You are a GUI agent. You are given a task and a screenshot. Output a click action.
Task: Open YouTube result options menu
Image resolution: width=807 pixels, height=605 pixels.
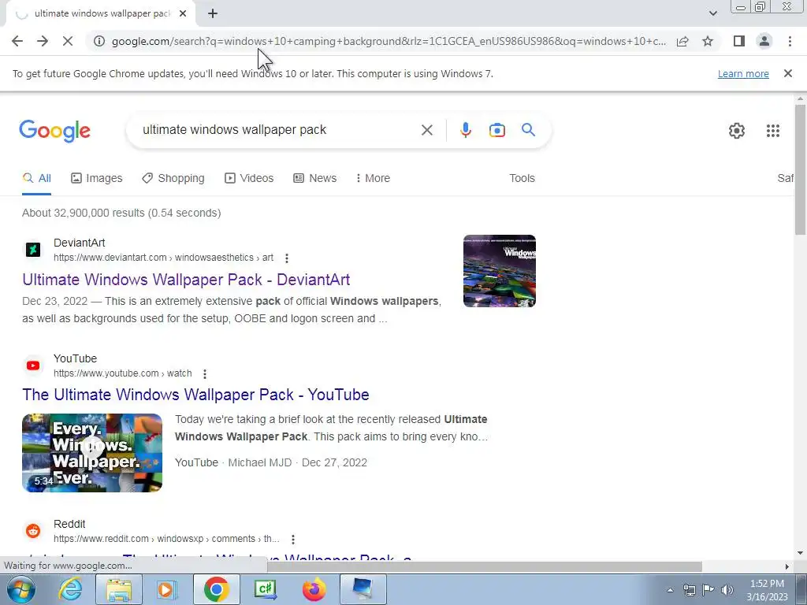tap(205, 374)
